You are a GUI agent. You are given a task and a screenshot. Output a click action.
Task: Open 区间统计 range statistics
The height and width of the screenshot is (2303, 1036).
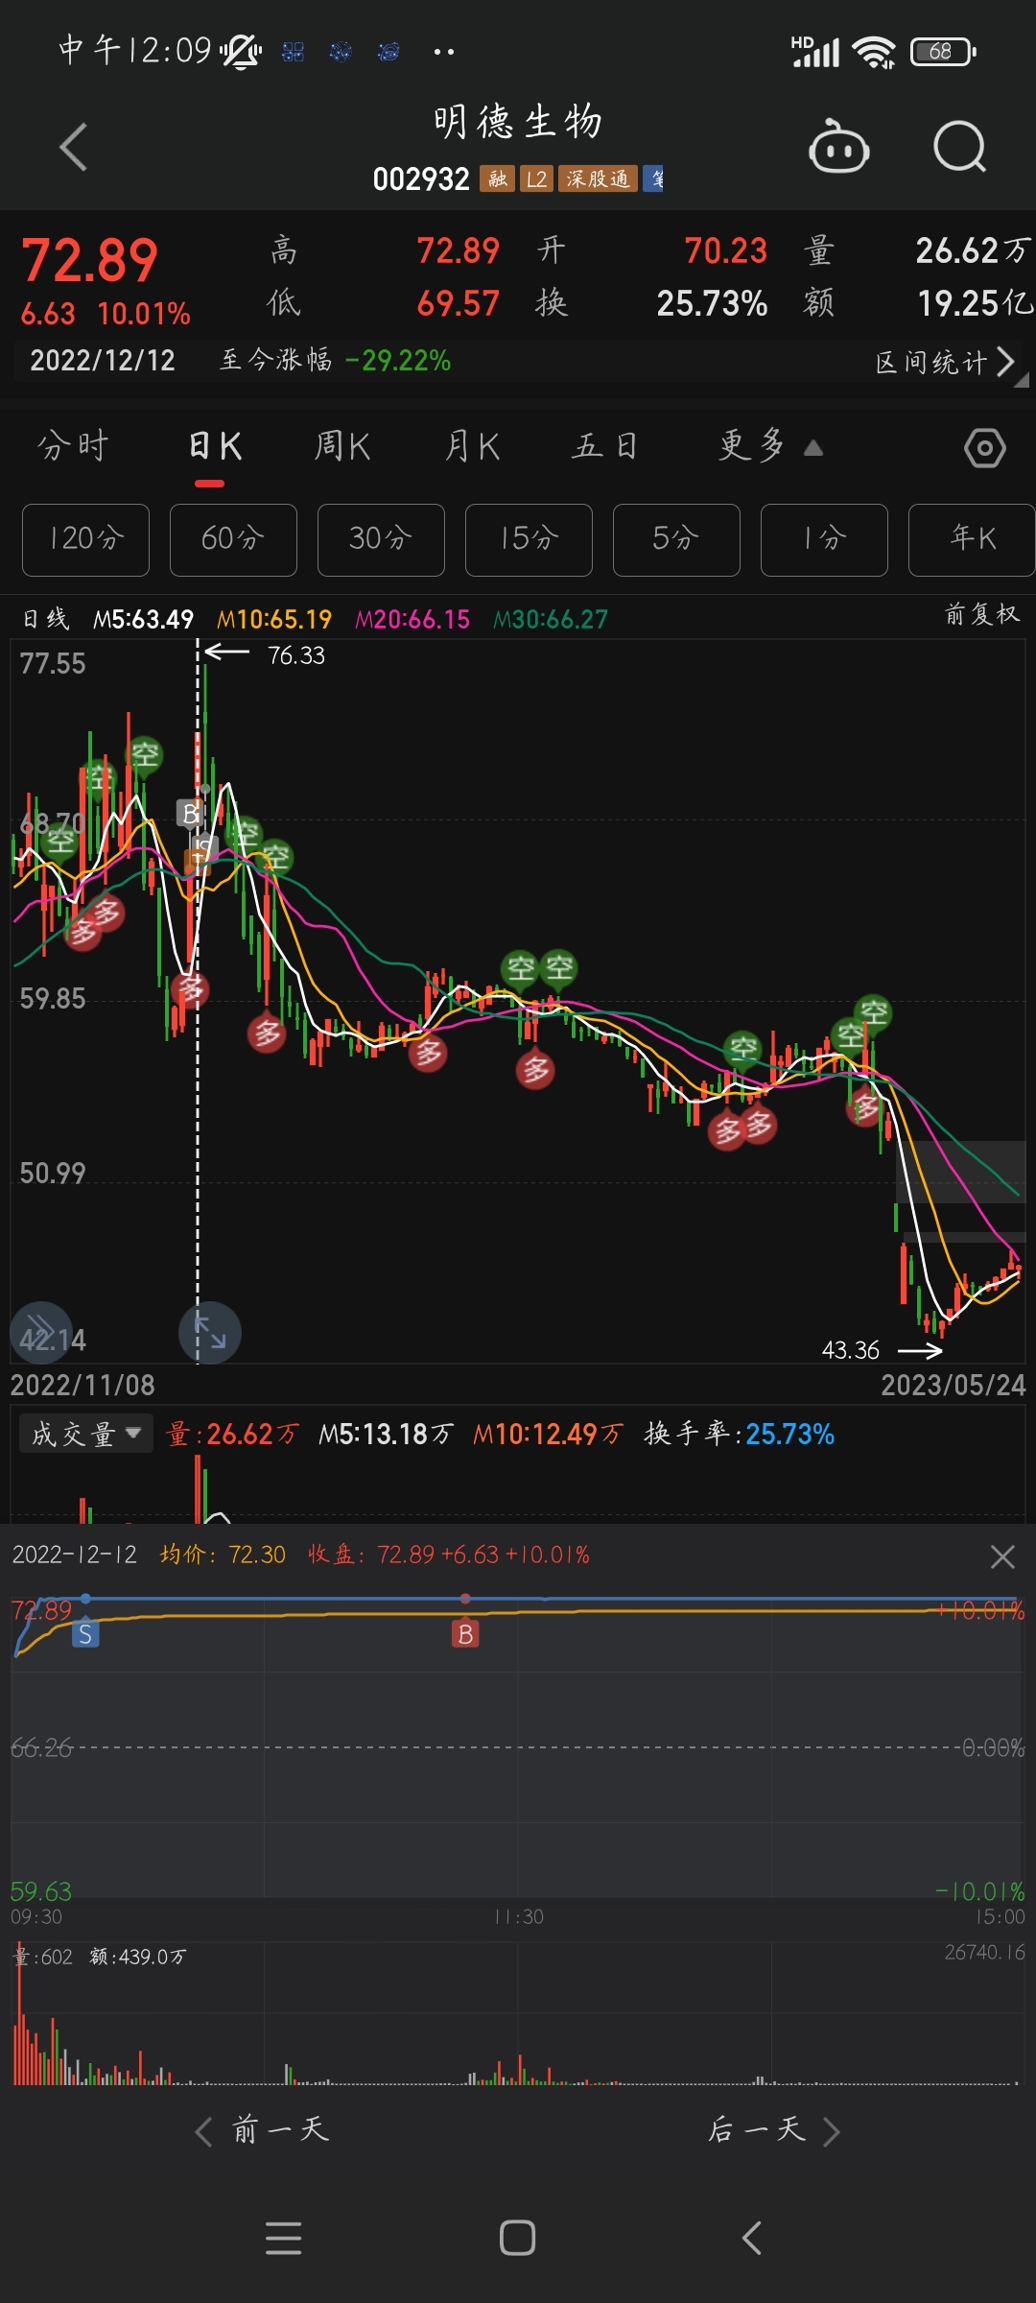coord(945,362)
